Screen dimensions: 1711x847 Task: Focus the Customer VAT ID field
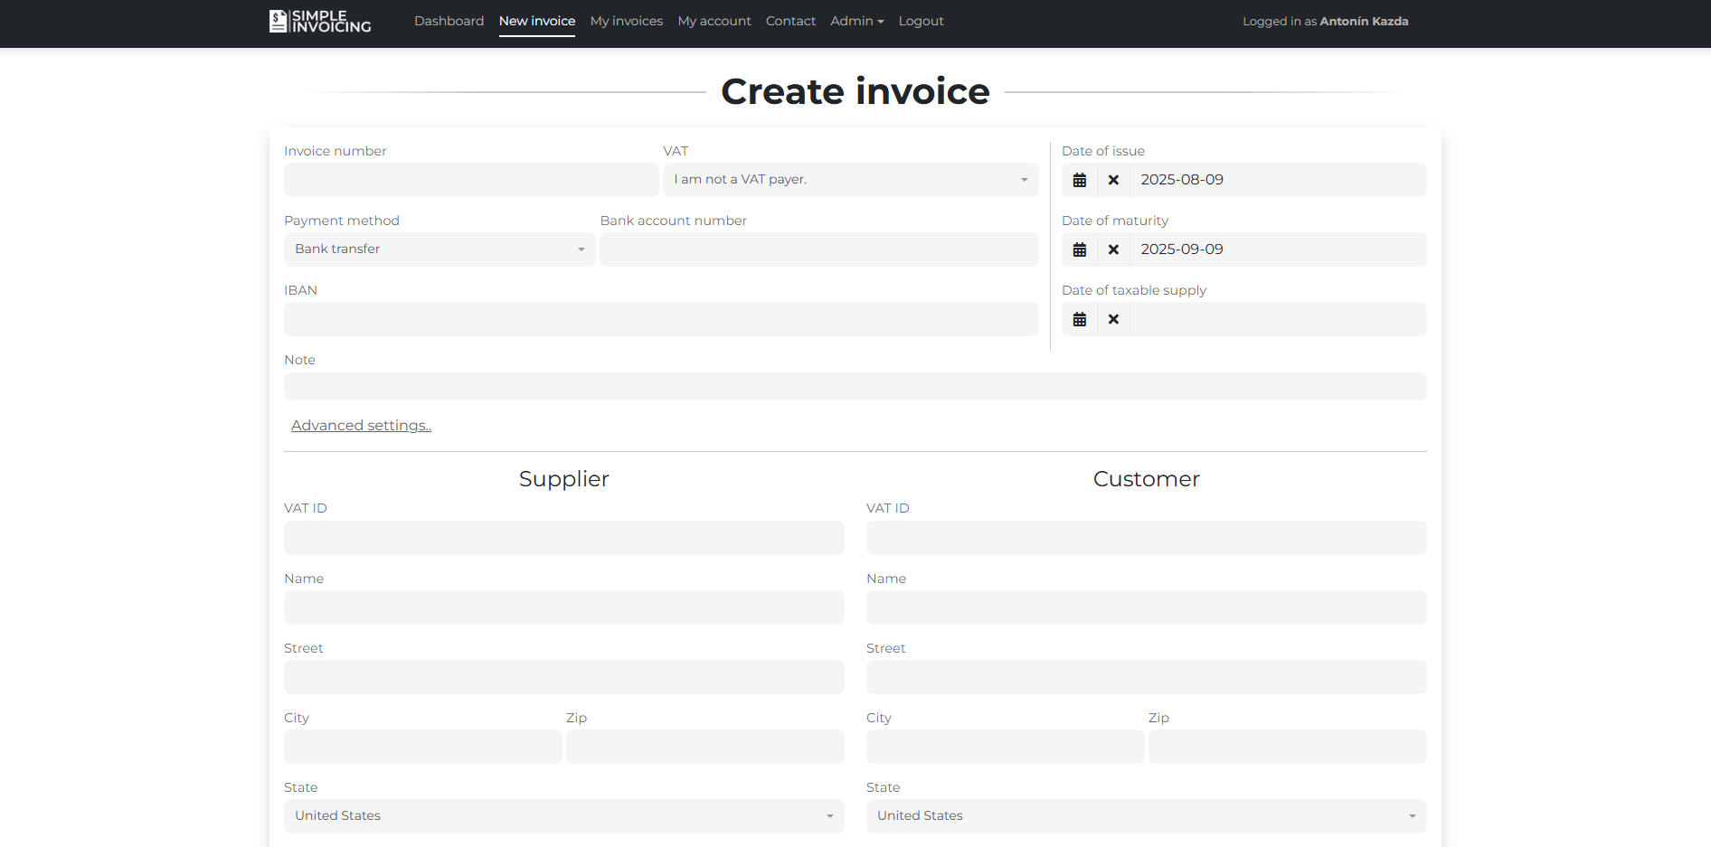pyautogui.click(x=1147, y=538)
